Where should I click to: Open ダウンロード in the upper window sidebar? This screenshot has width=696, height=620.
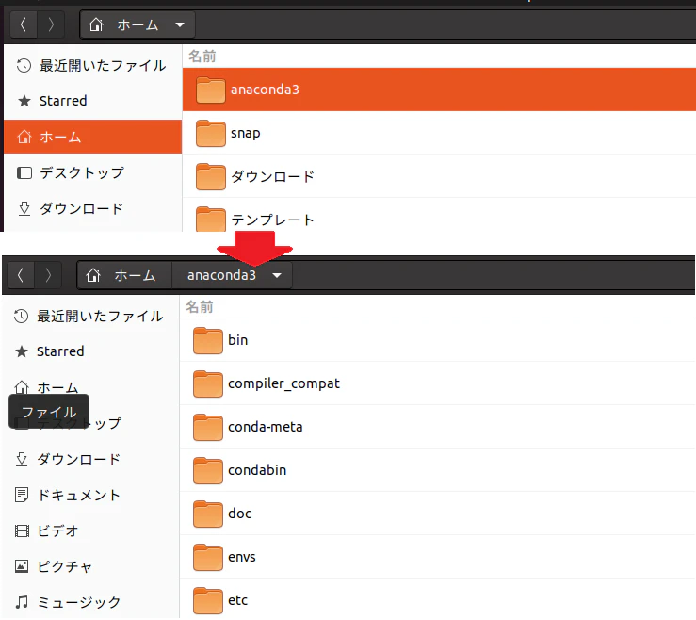[x=93, y=208]
